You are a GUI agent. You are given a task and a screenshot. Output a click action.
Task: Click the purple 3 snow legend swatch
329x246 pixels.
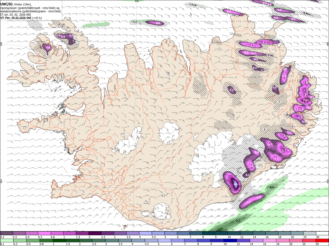pyautogui.click(x=120, y=233)
